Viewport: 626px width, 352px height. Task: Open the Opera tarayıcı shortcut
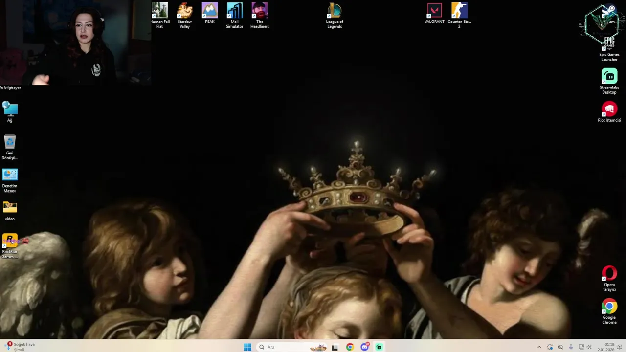[609, 279]
